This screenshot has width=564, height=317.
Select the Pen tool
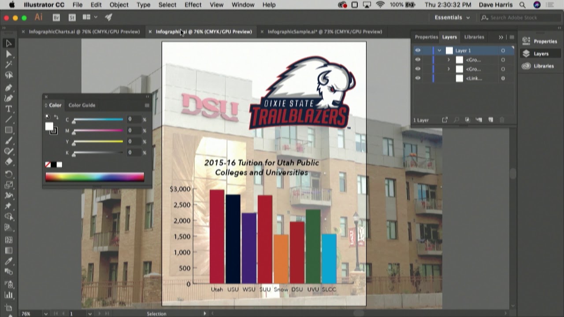(x=9, y=88)
